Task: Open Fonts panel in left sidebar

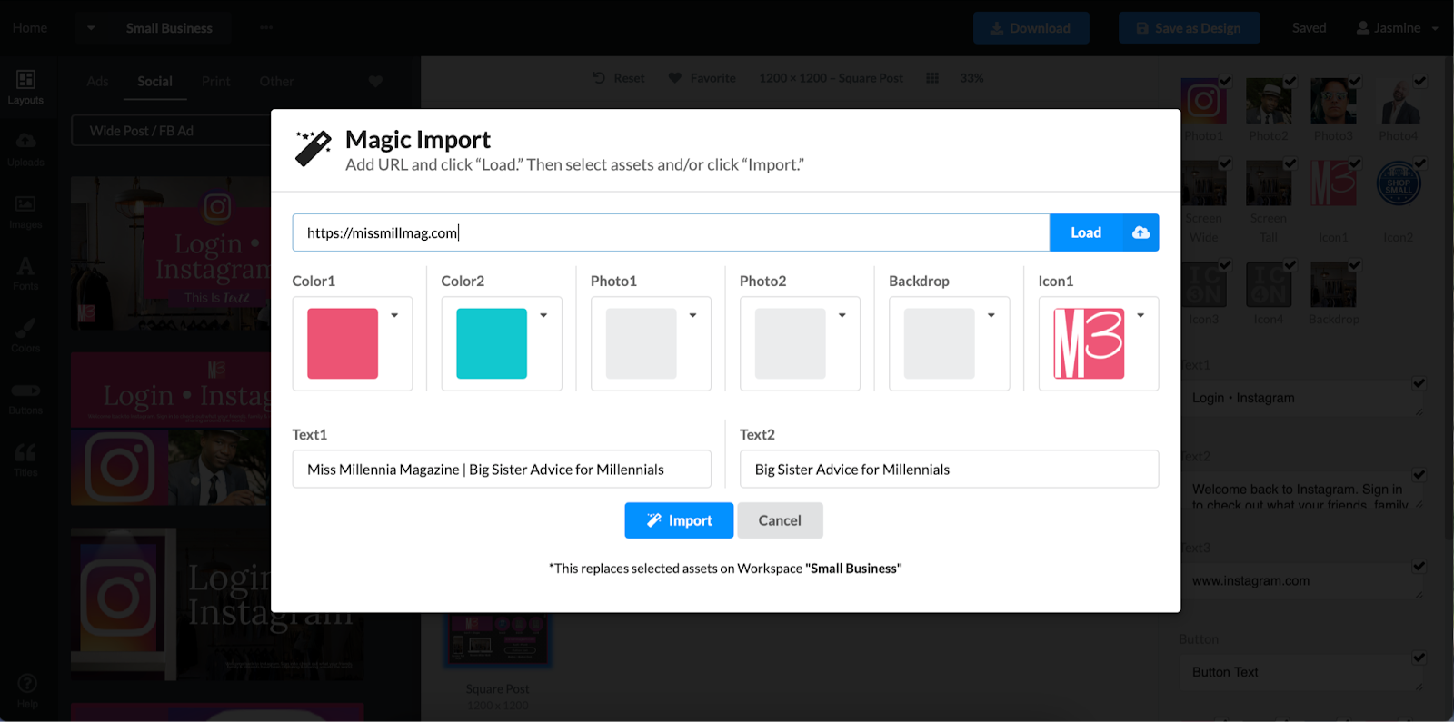Action: point(25,272)
